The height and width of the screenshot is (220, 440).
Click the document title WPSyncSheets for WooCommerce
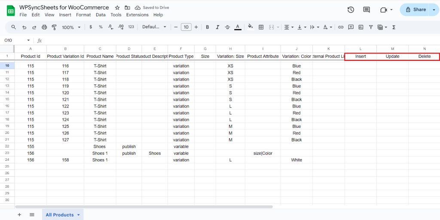(x=64, y=8)
